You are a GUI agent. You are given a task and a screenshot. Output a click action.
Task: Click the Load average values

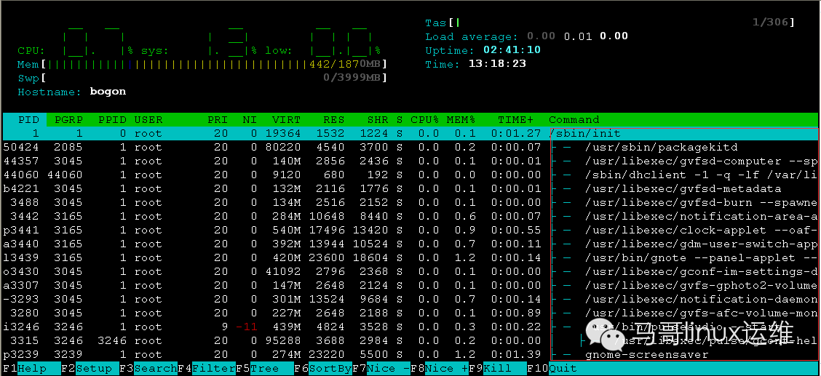point(577,36)
